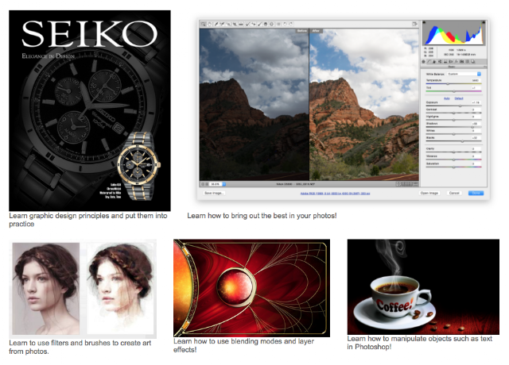Click the Vibrance slider
This screenshot has height=365, width=509.
coord(453,159)
